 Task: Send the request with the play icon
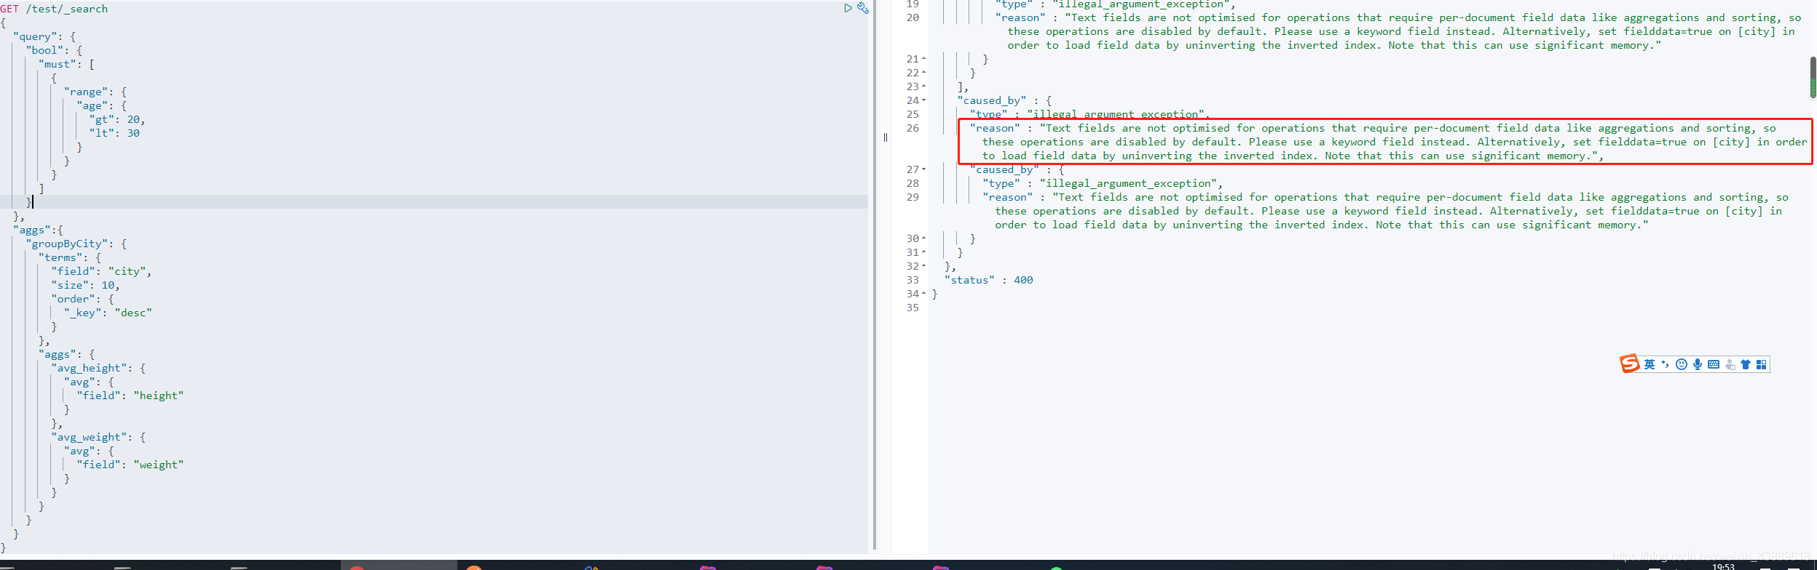pos(848,8)
